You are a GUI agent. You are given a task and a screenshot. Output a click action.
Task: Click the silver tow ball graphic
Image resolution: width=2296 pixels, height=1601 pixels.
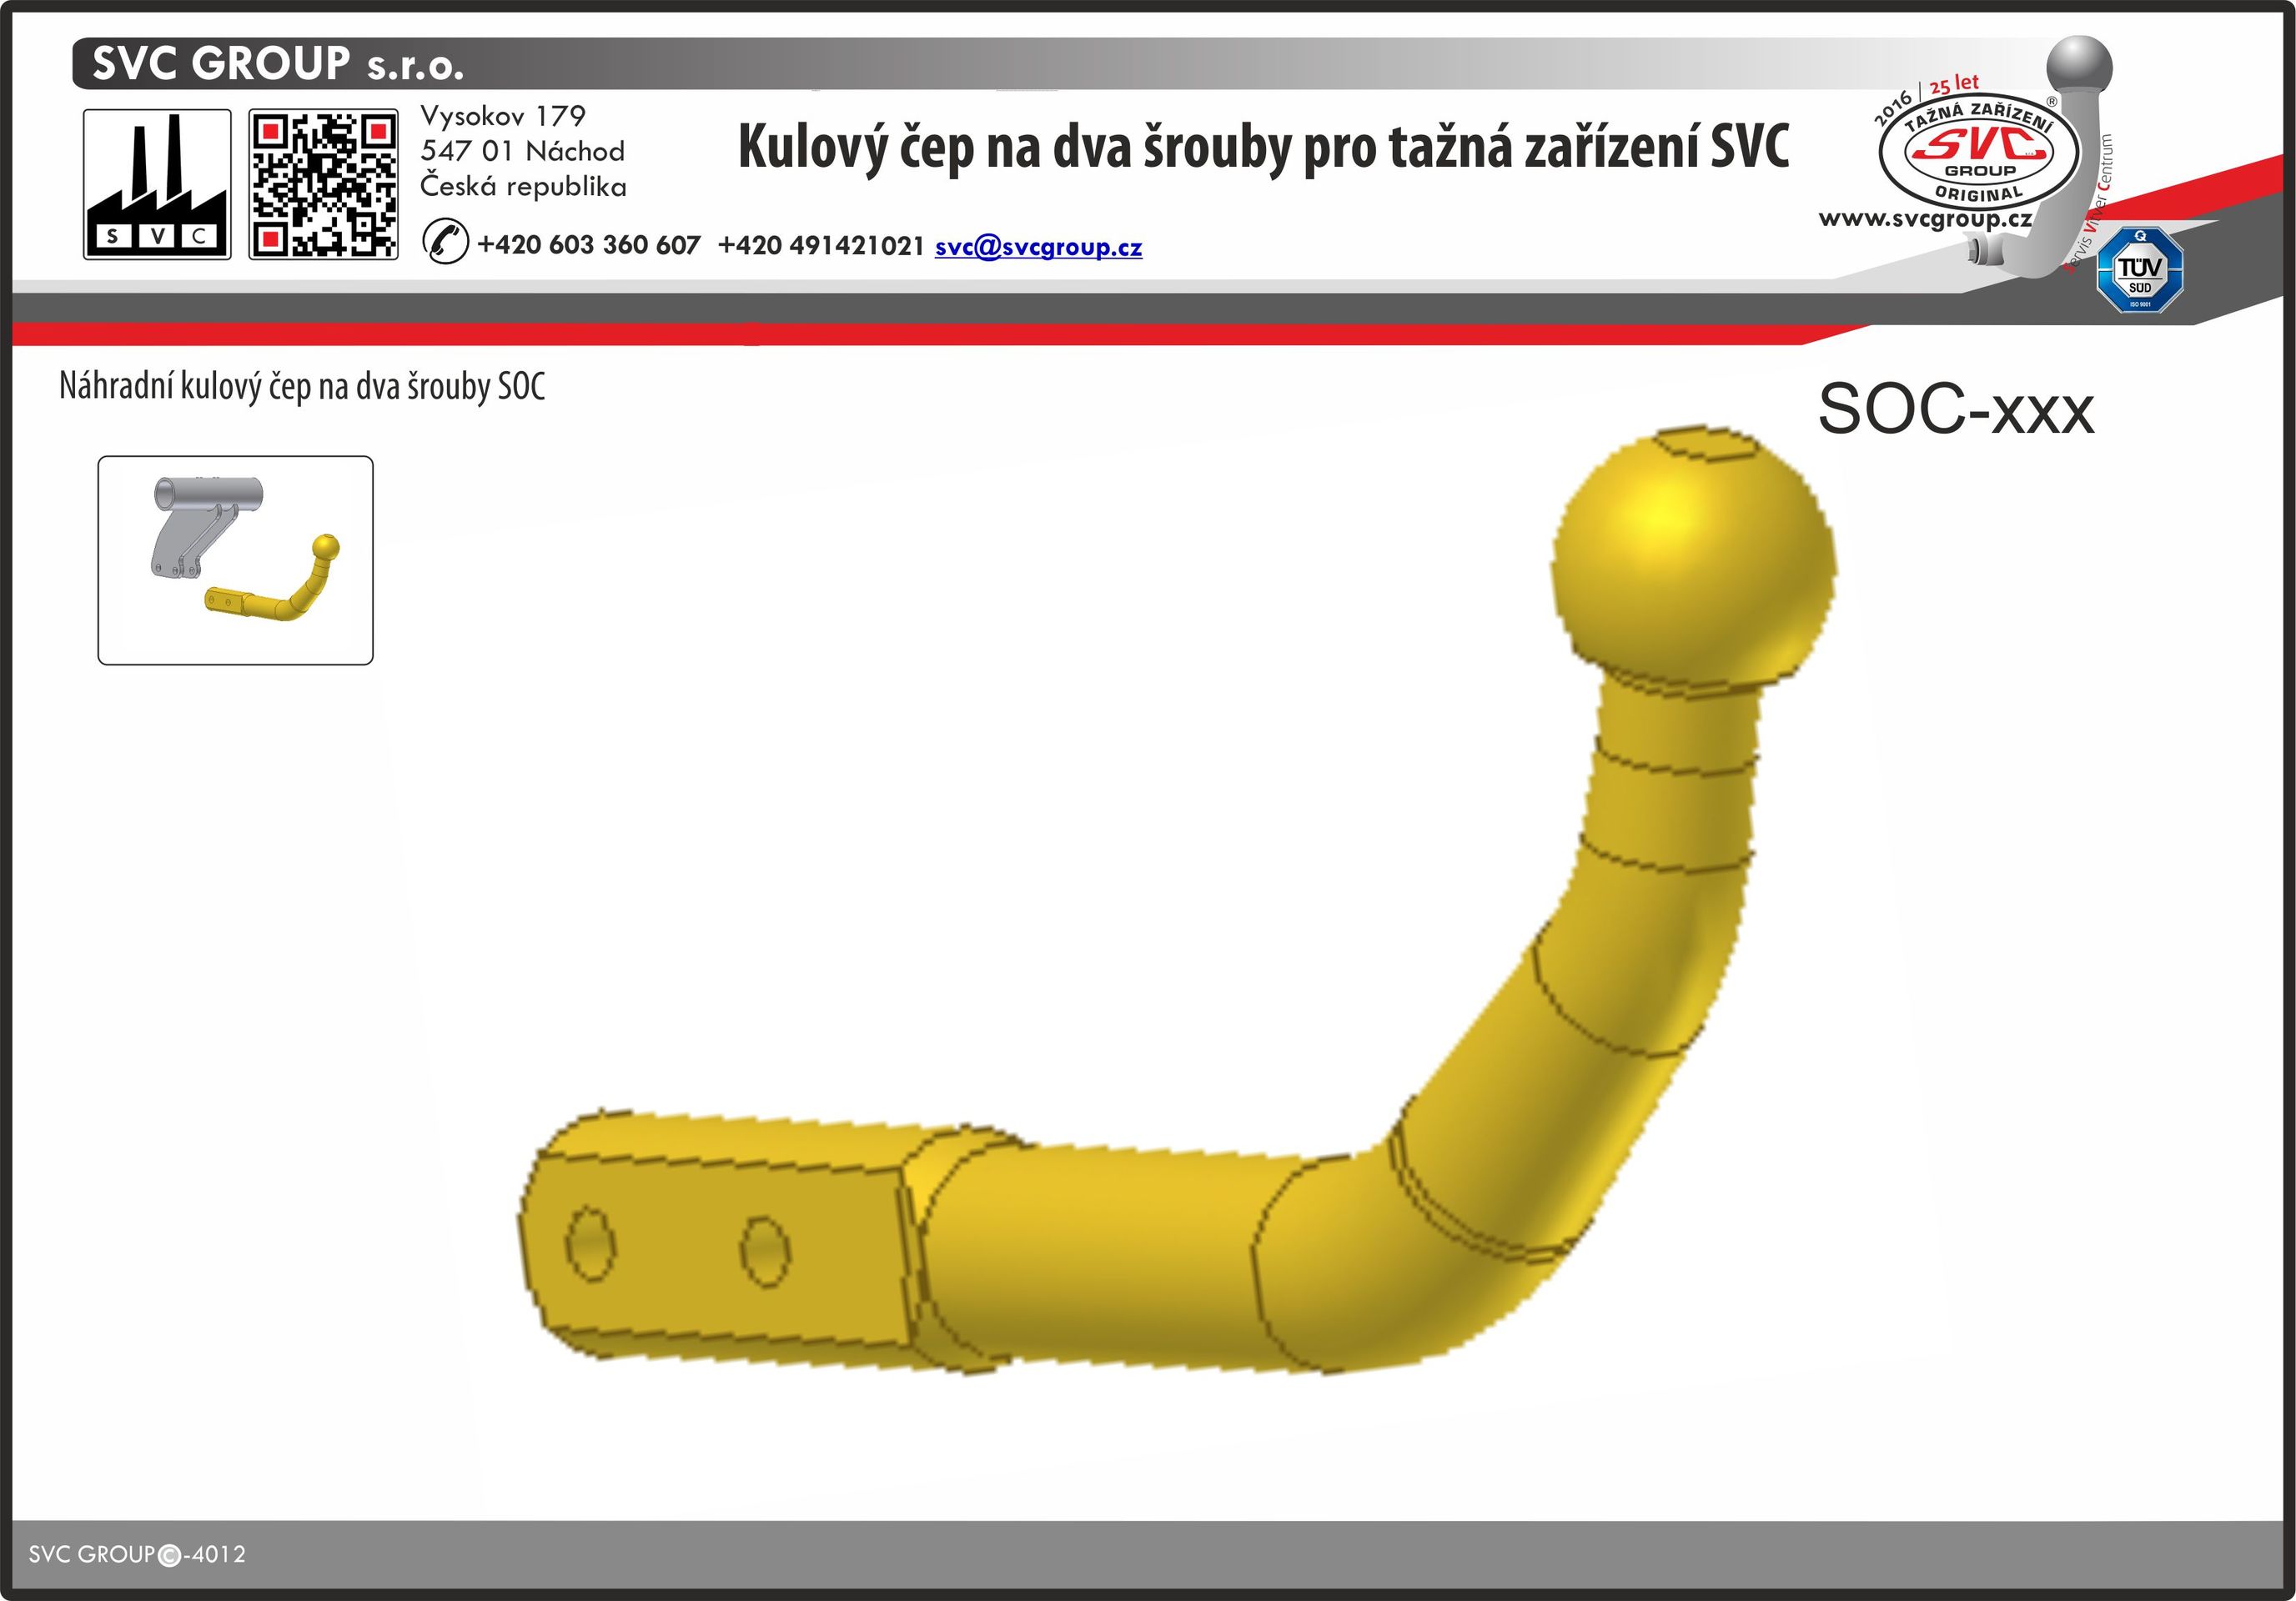[2080, 68]
